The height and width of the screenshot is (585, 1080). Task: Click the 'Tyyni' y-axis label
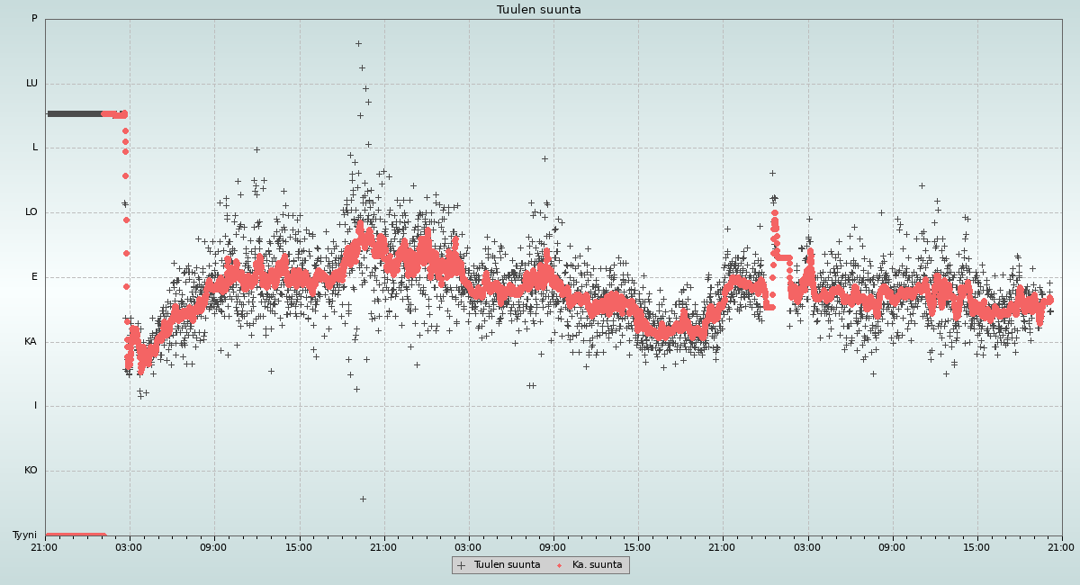[24, 535]
